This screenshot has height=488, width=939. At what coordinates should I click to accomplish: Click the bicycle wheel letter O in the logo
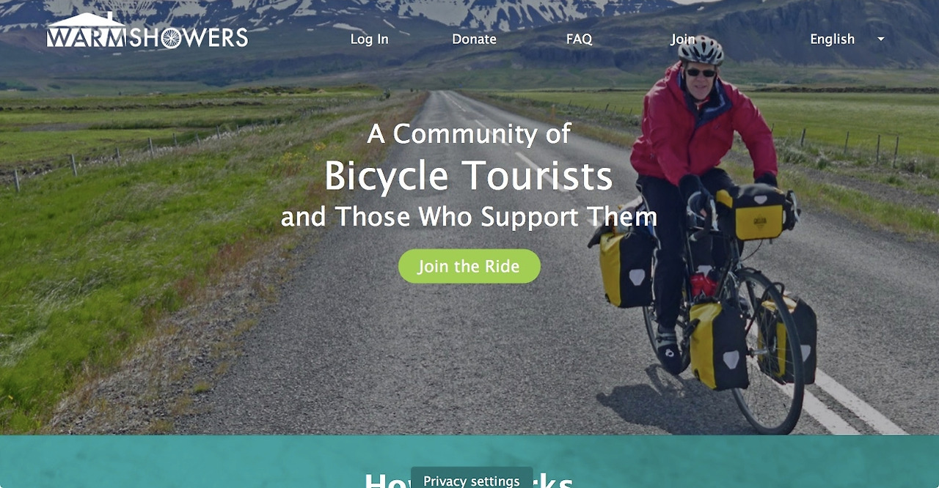point(169,38)
